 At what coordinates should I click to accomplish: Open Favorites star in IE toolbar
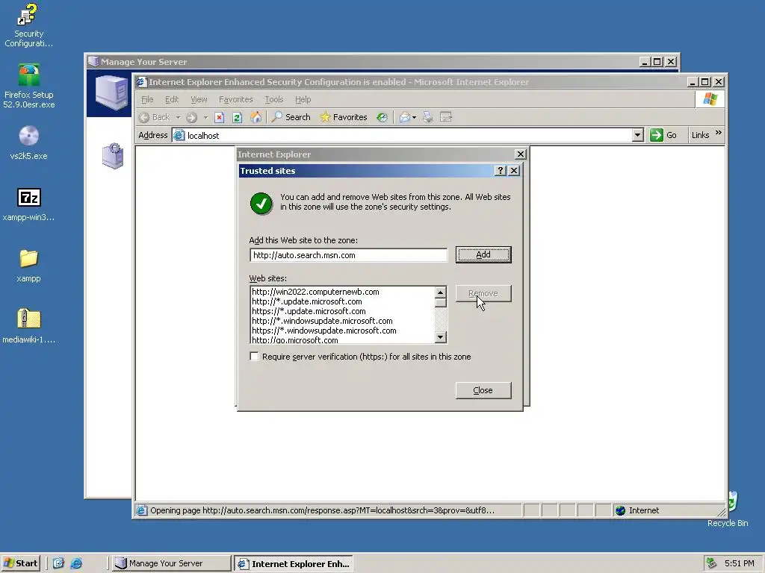point(344,117)
